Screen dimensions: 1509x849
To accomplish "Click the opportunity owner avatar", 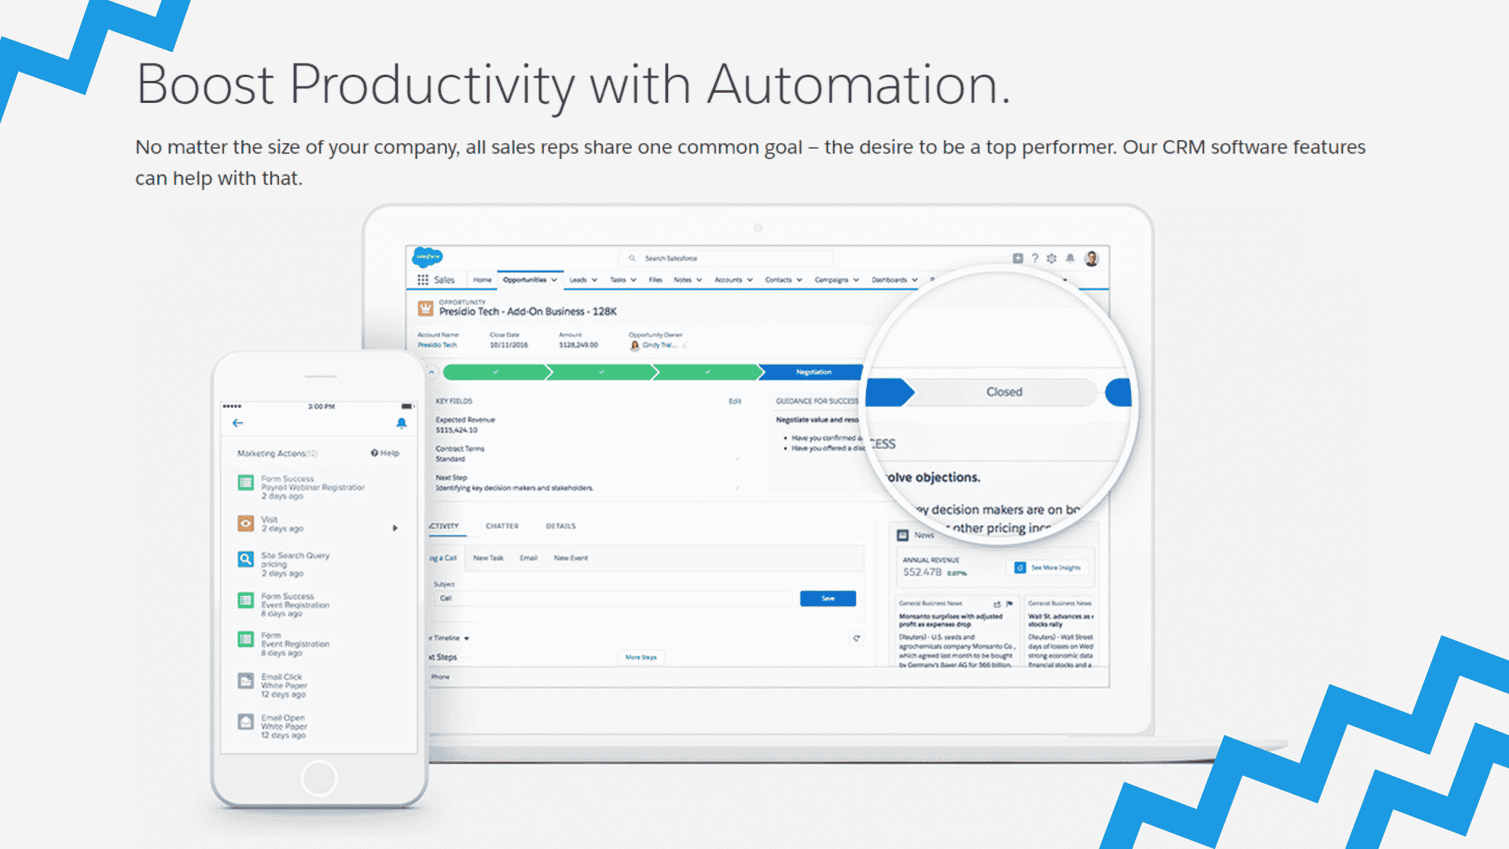I will (635, 345).
